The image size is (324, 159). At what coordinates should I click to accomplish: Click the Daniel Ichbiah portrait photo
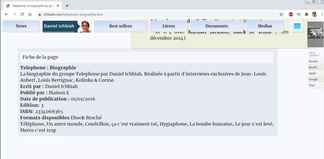85,26
